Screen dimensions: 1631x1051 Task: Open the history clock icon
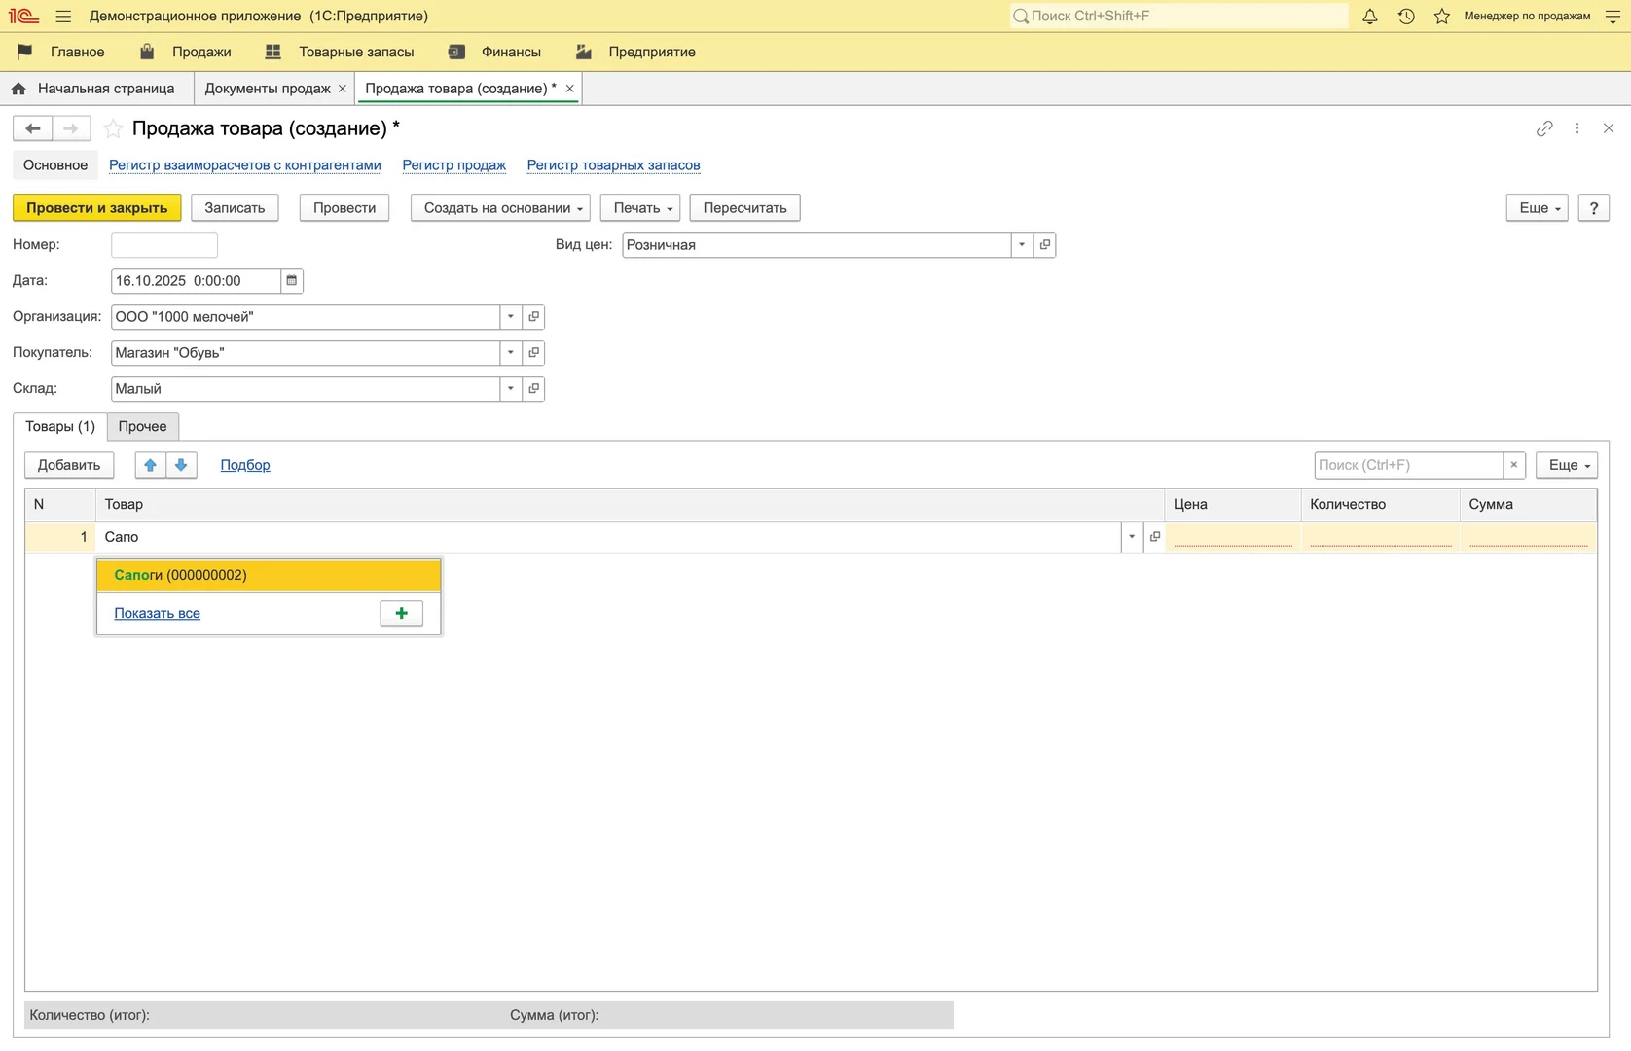pyautogui.click(x=1406, y=17)
